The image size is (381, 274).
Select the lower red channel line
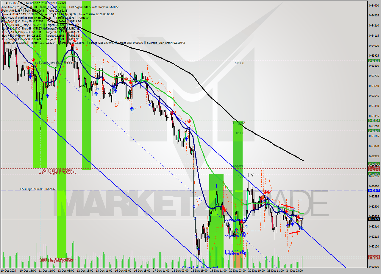click(x=294, y=233)
